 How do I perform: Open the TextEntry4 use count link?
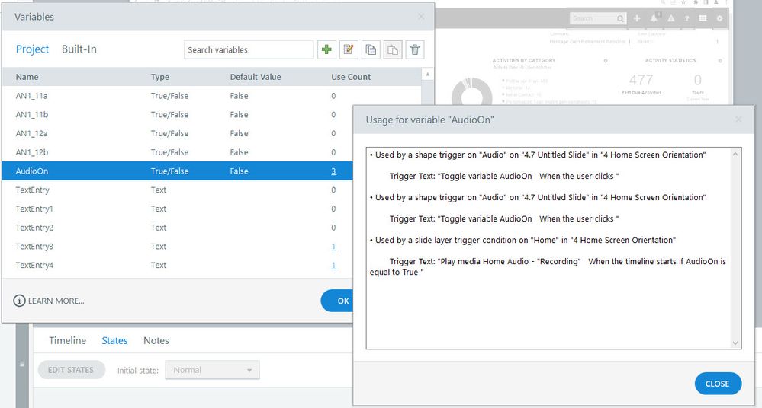click(x=333, y=266)
